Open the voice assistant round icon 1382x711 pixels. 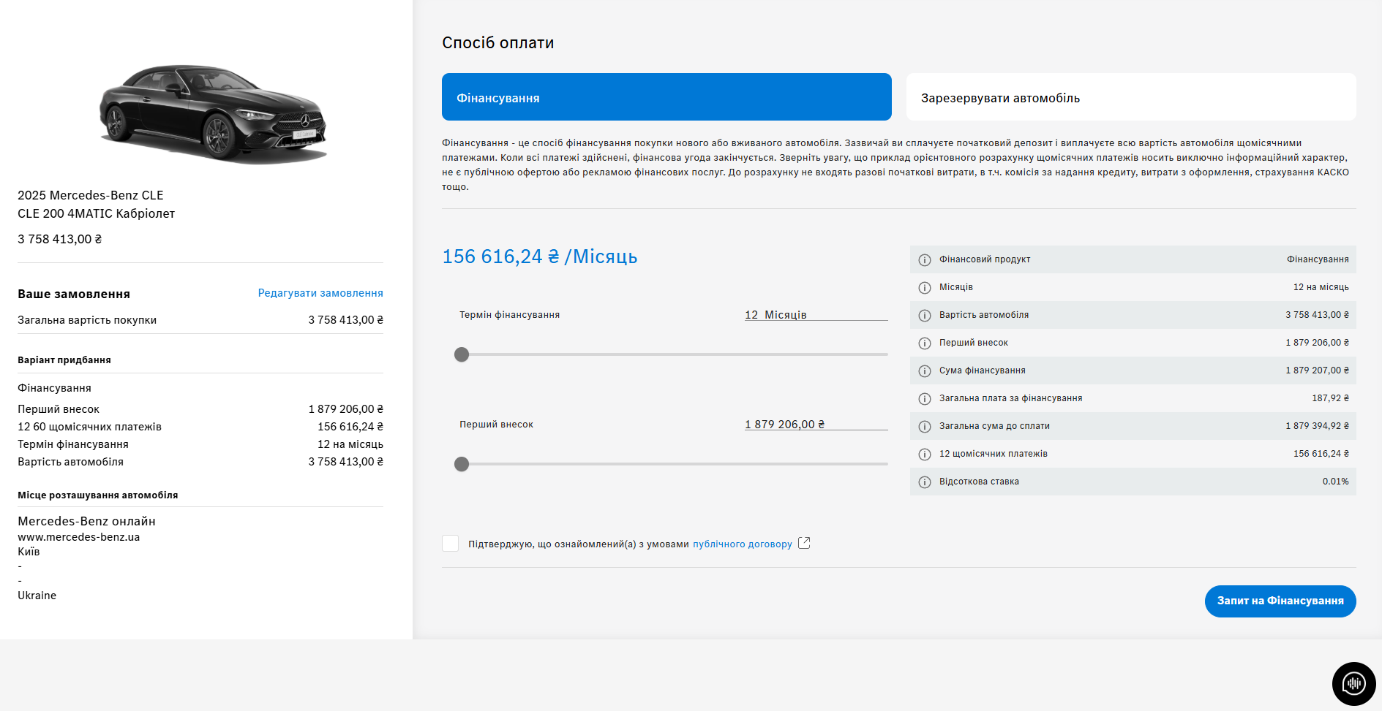(1353, 684)
